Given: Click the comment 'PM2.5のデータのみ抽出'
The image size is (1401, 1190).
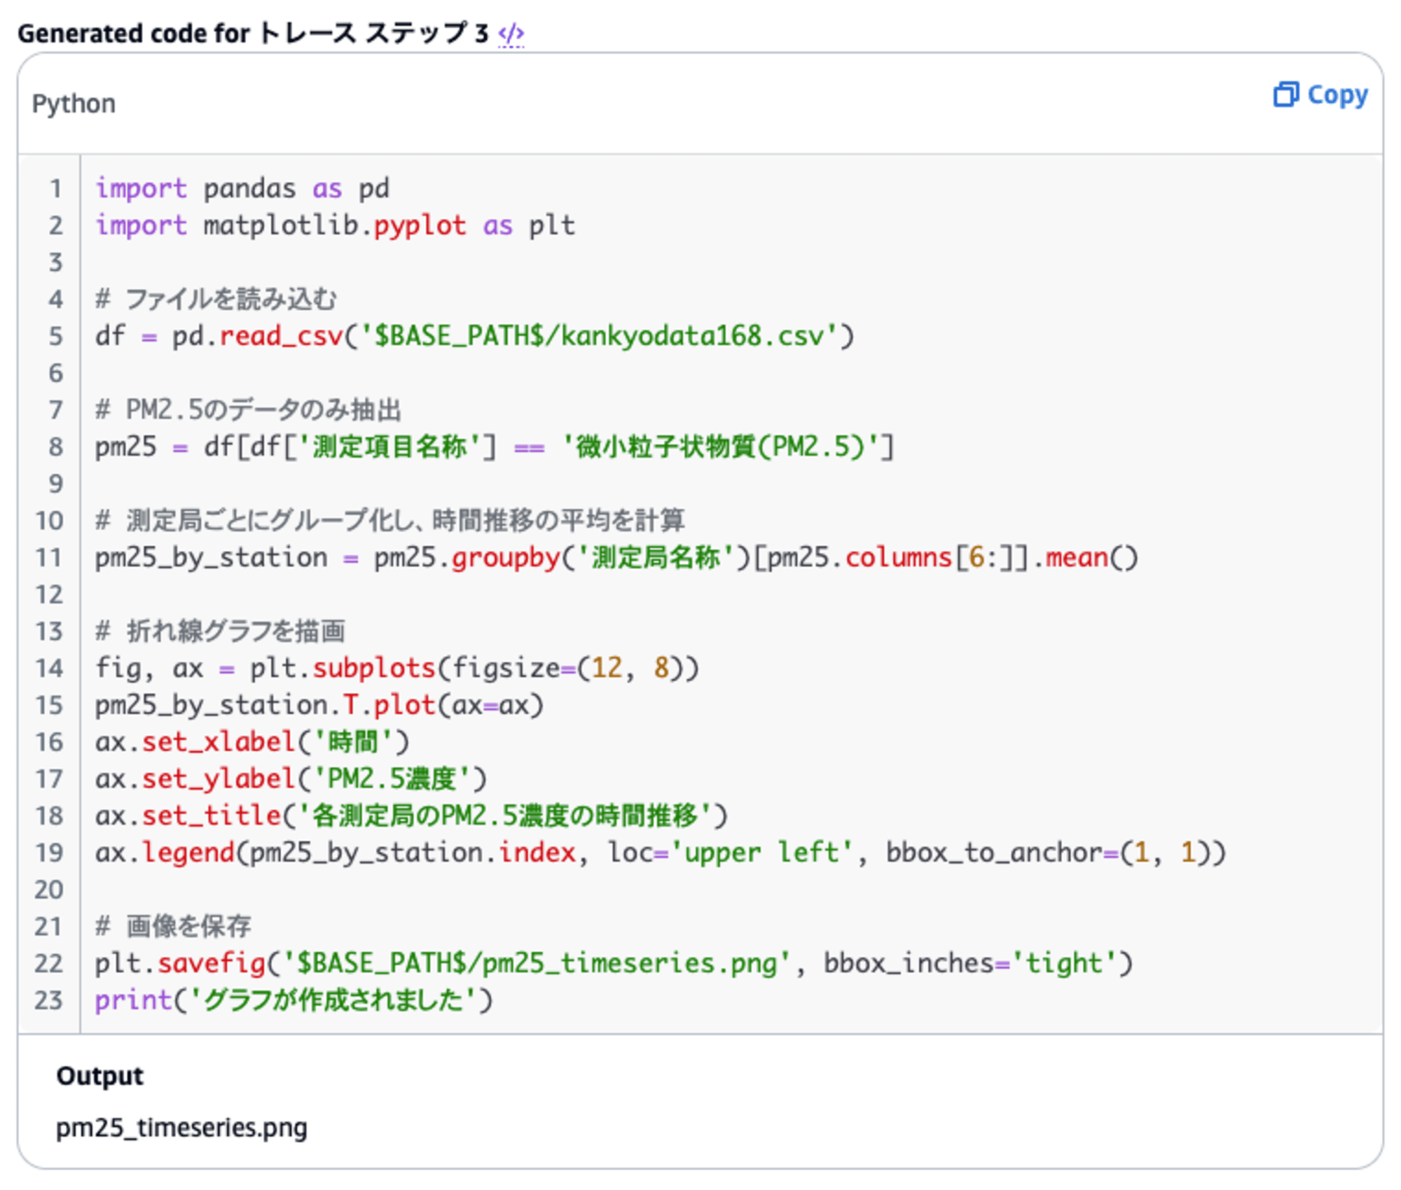Looking at the screenshot, I should click(x=248, y=409).
